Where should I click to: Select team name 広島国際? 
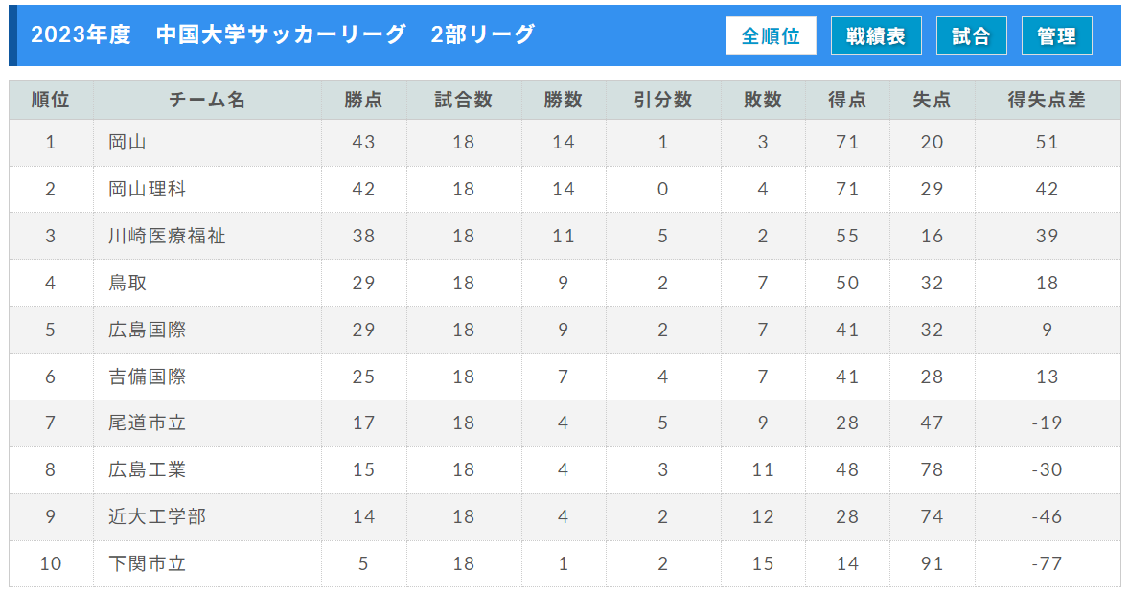click(147, 330)
